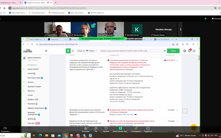
Task: Open the YouControl settings gear icon
Action: tap(194, 51)
